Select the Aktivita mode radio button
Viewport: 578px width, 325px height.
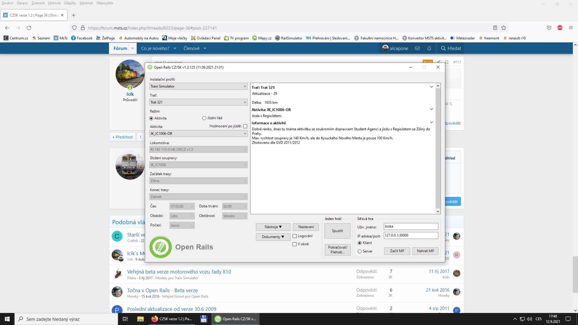151,118
